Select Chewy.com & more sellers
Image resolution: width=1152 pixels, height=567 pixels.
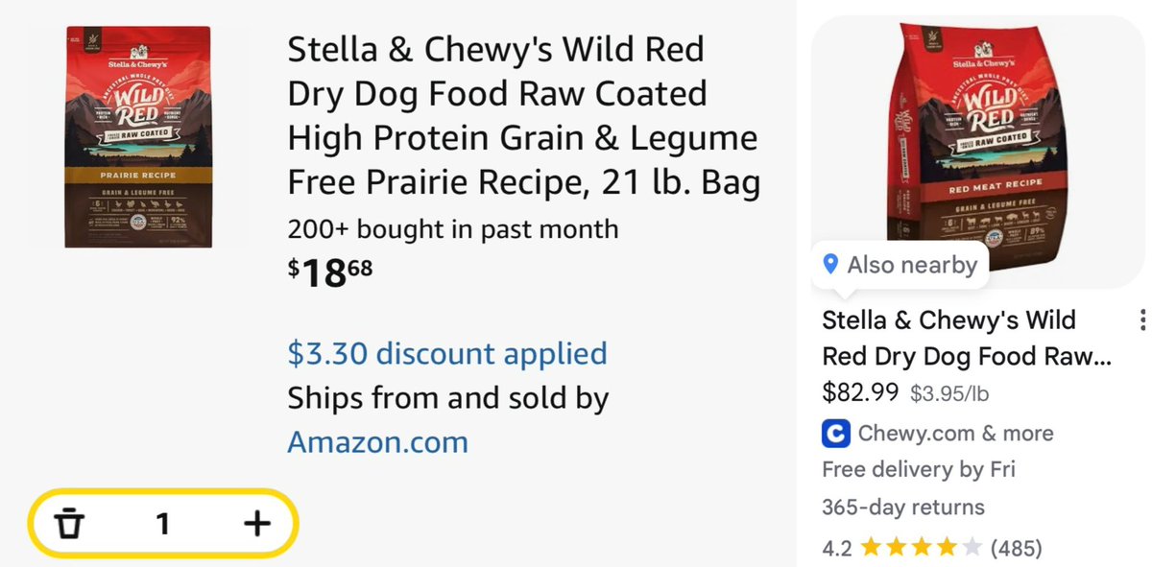point(955,434)
